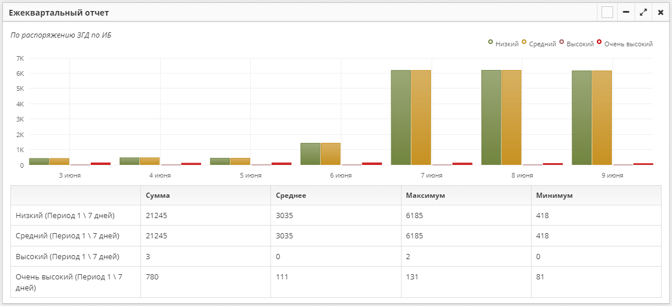Click the 3 июня axis label
This screenshot has height=306, width=672.
point(70,175)
